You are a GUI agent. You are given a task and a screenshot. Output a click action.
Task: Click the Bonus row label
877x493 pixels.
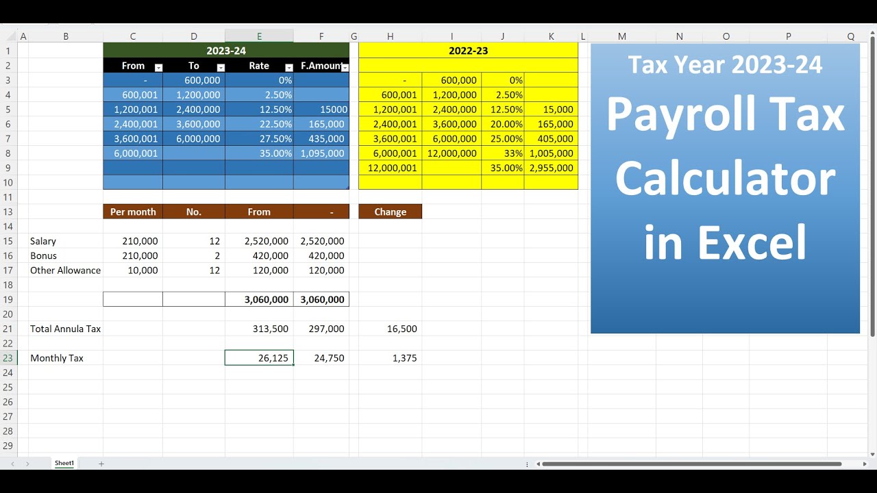pyautogui.click(x=43, y=255)
